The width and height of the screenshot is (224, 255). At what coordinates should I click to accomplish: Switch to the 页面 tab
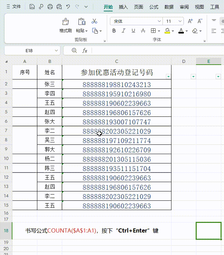coord(138,7)
